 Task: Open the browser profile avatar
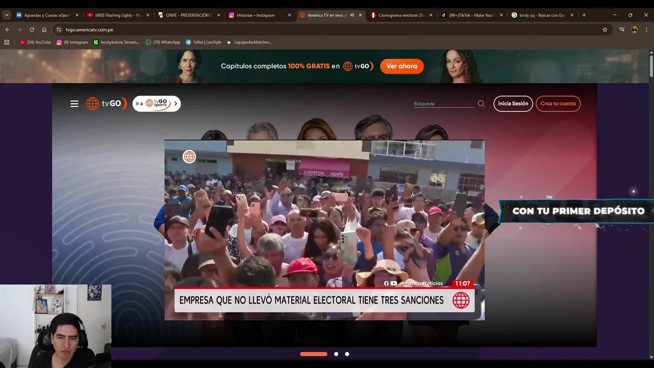[x=634, y=30]
